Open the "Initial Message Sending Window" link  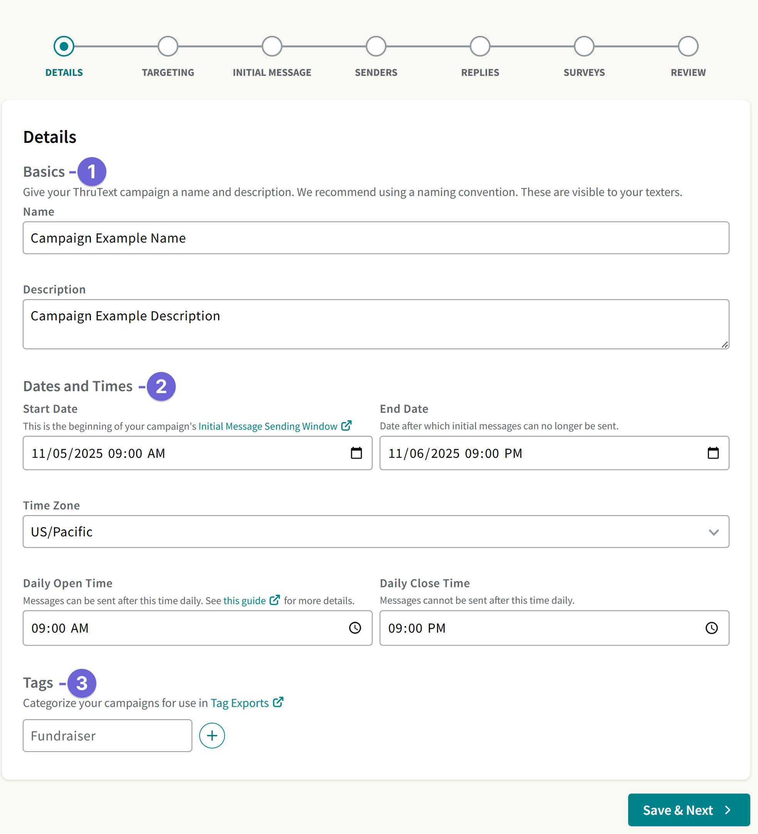click(267, 425)
